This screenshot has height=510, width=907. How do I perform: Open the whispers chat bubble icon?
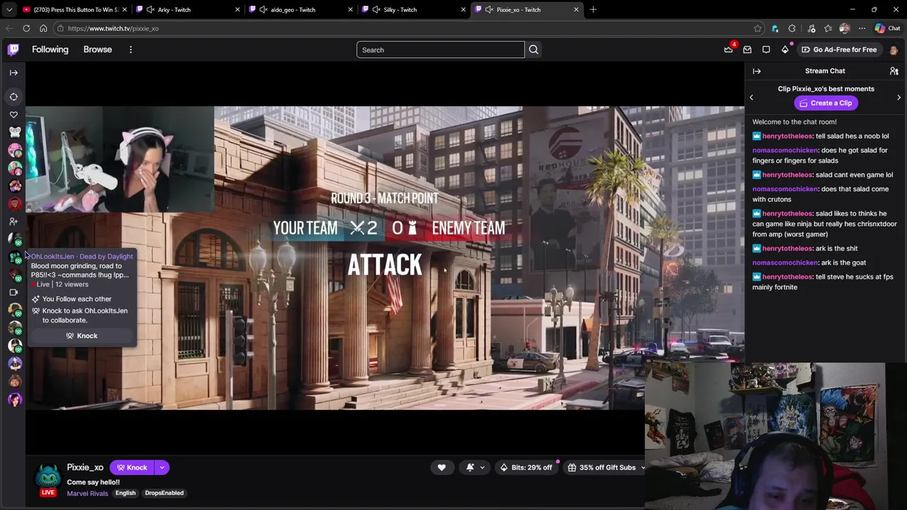click(766, 50)
